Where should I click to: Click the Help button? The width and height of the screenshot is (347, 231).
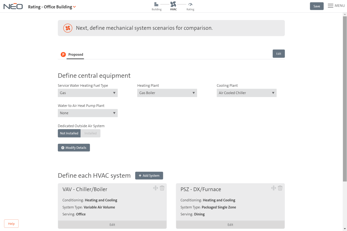[x=11, y=223]
